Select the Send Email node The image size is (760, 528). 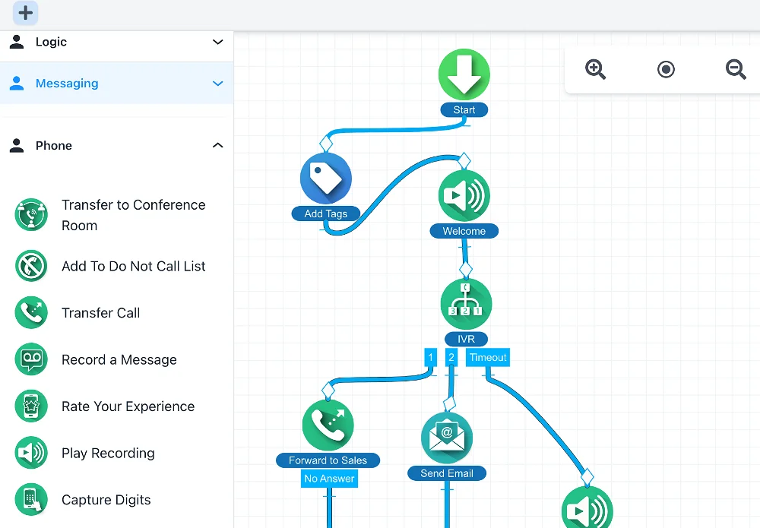[447, 438]
